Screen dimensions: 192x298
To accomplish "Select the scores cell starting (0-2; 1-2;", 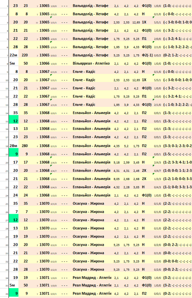I will click(178, 55).
